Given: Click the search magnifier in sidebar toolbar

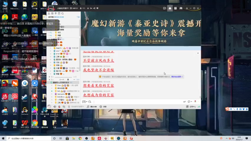Looking at the screenshot, I should click(x=62, y=13).
